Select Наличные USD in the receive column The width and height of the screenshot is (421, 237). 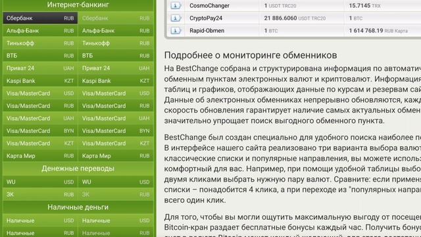(x=116, y=221)
